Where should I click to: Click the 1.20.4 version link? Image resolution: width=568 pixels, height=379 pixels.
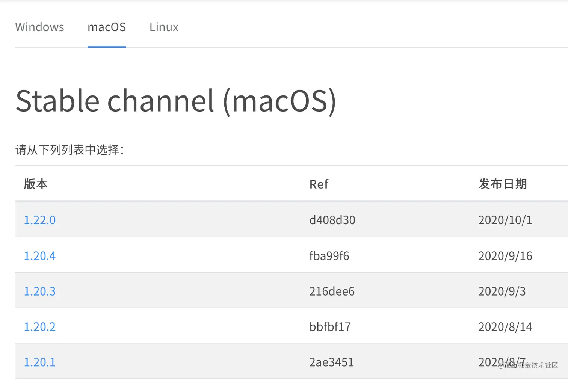(x=40, y=256)
